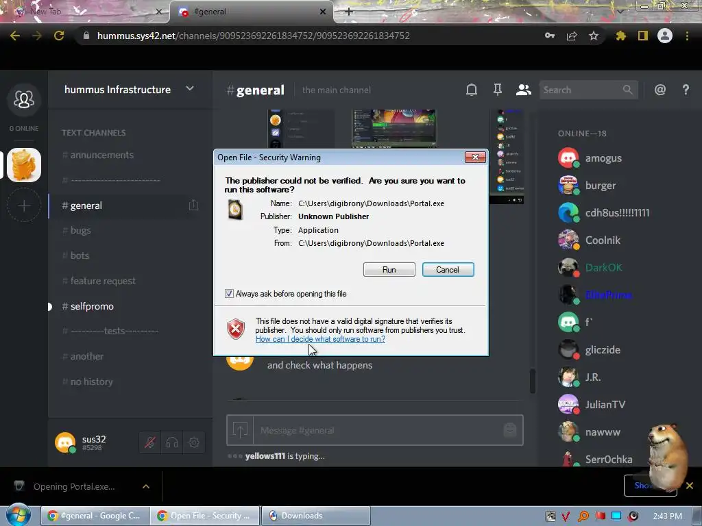Open the hummus Infrastructure server dropdown
The height and width of the screenshot is (526, 702).
tap(190, 88)
